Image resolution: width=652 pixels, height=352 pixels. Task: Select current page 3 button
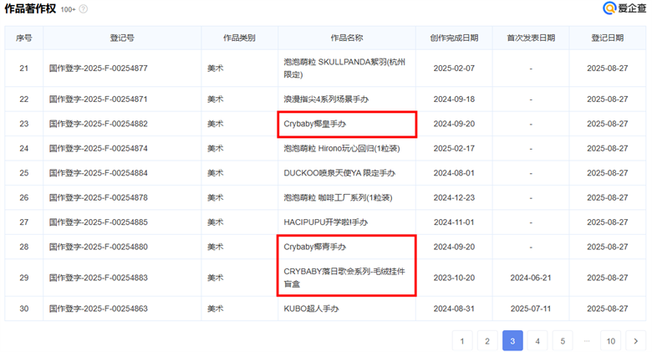tap(512, 341)
